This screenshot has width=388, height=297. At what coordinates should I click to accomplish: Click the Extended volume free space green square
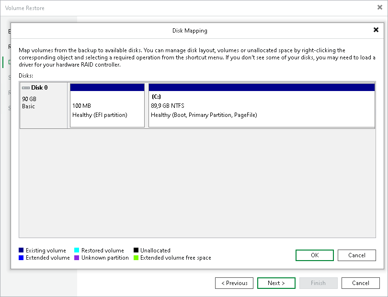136,257
